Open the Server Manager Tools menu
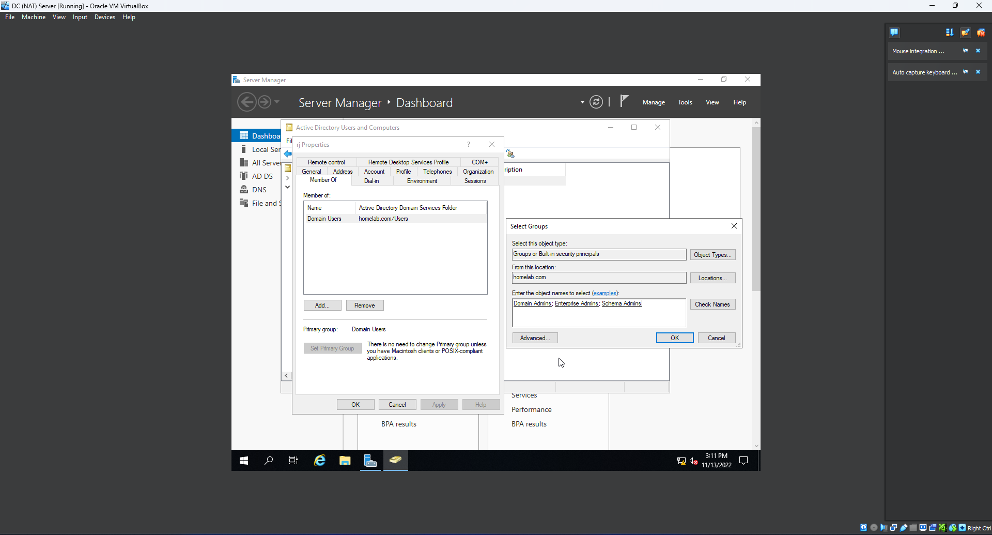992x535 pixels. point(685,102)
